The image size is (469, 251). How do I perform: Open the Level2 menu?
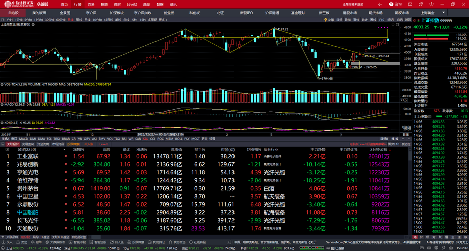pyautogui.click(x=132, y=4)
